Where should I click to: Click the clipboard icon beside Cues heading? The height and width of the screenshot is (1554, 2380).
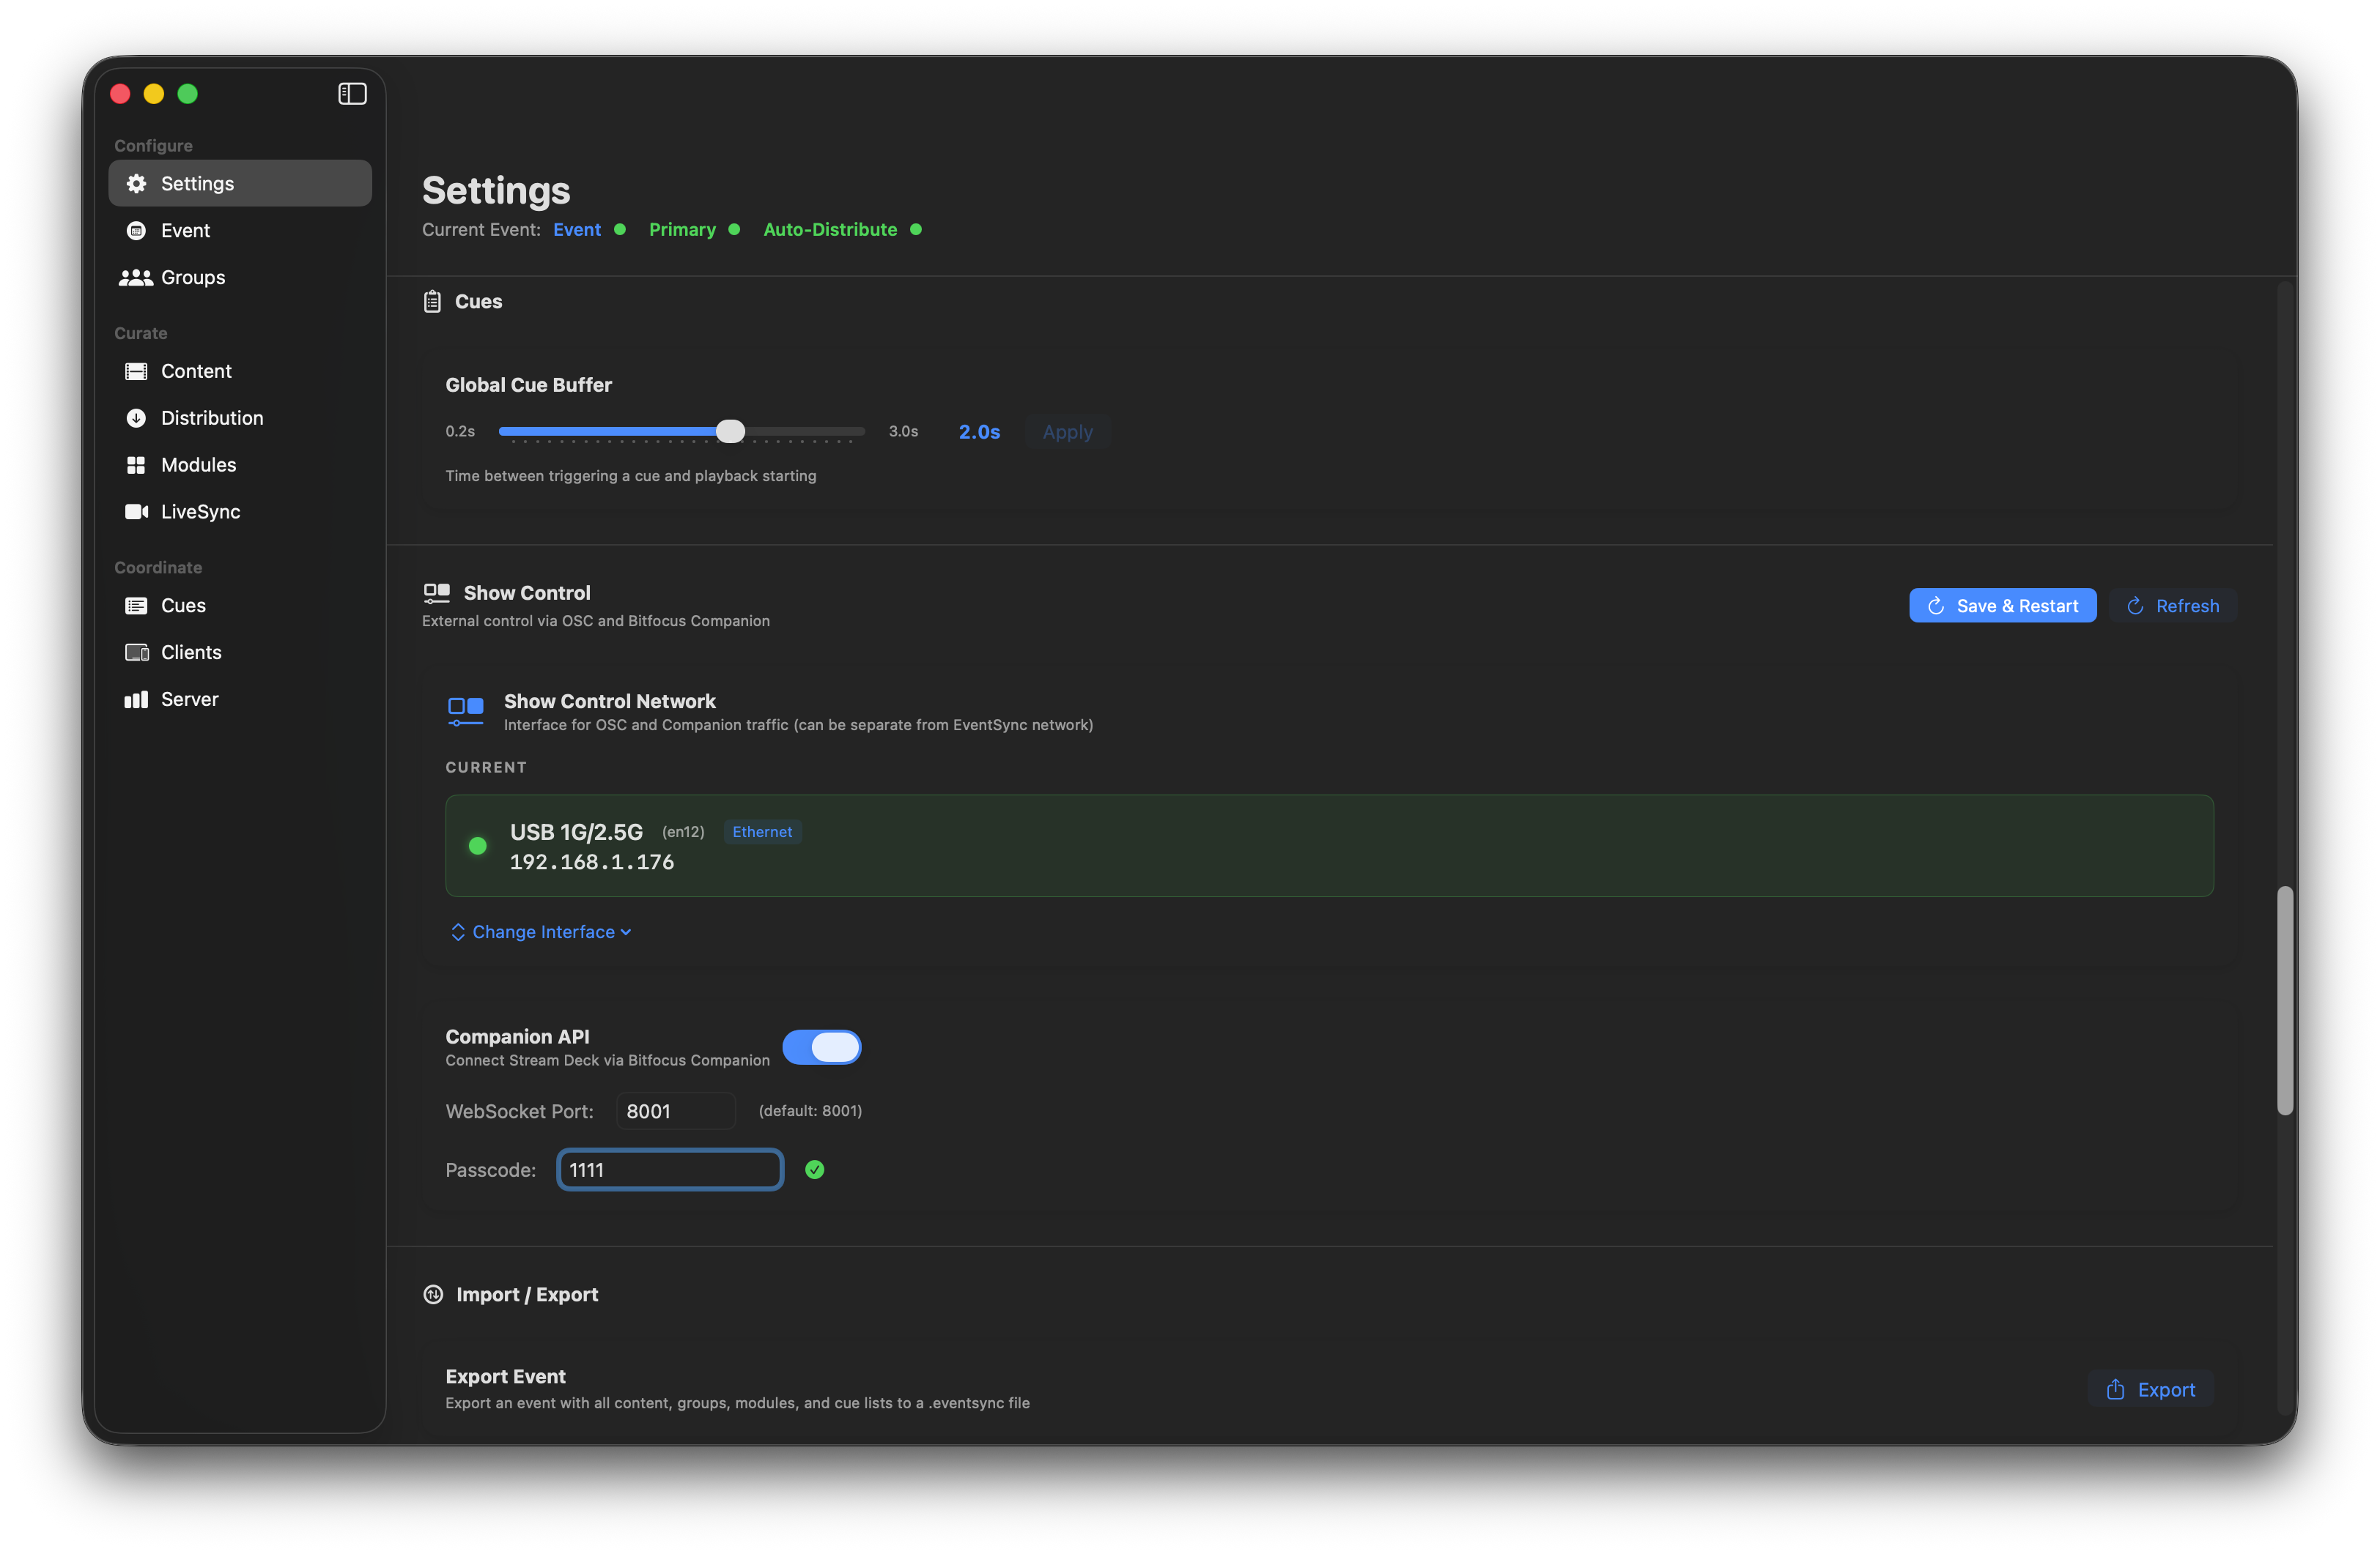pyautogui.click(x=432, y=302)
